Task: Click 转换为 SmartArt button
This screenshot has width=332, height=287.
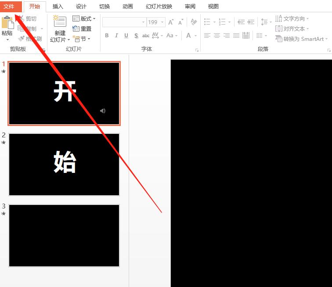Action: click(x=302, y=39)
